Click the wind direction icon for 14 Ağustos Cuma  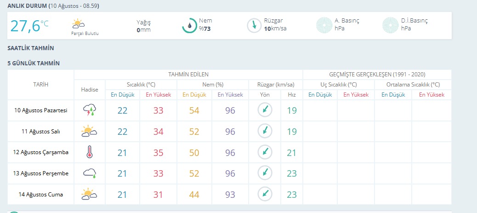[x=265, y=194]
